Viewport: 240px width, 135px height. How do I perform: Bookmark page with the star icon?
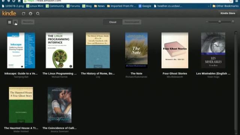tap(231, 1)
